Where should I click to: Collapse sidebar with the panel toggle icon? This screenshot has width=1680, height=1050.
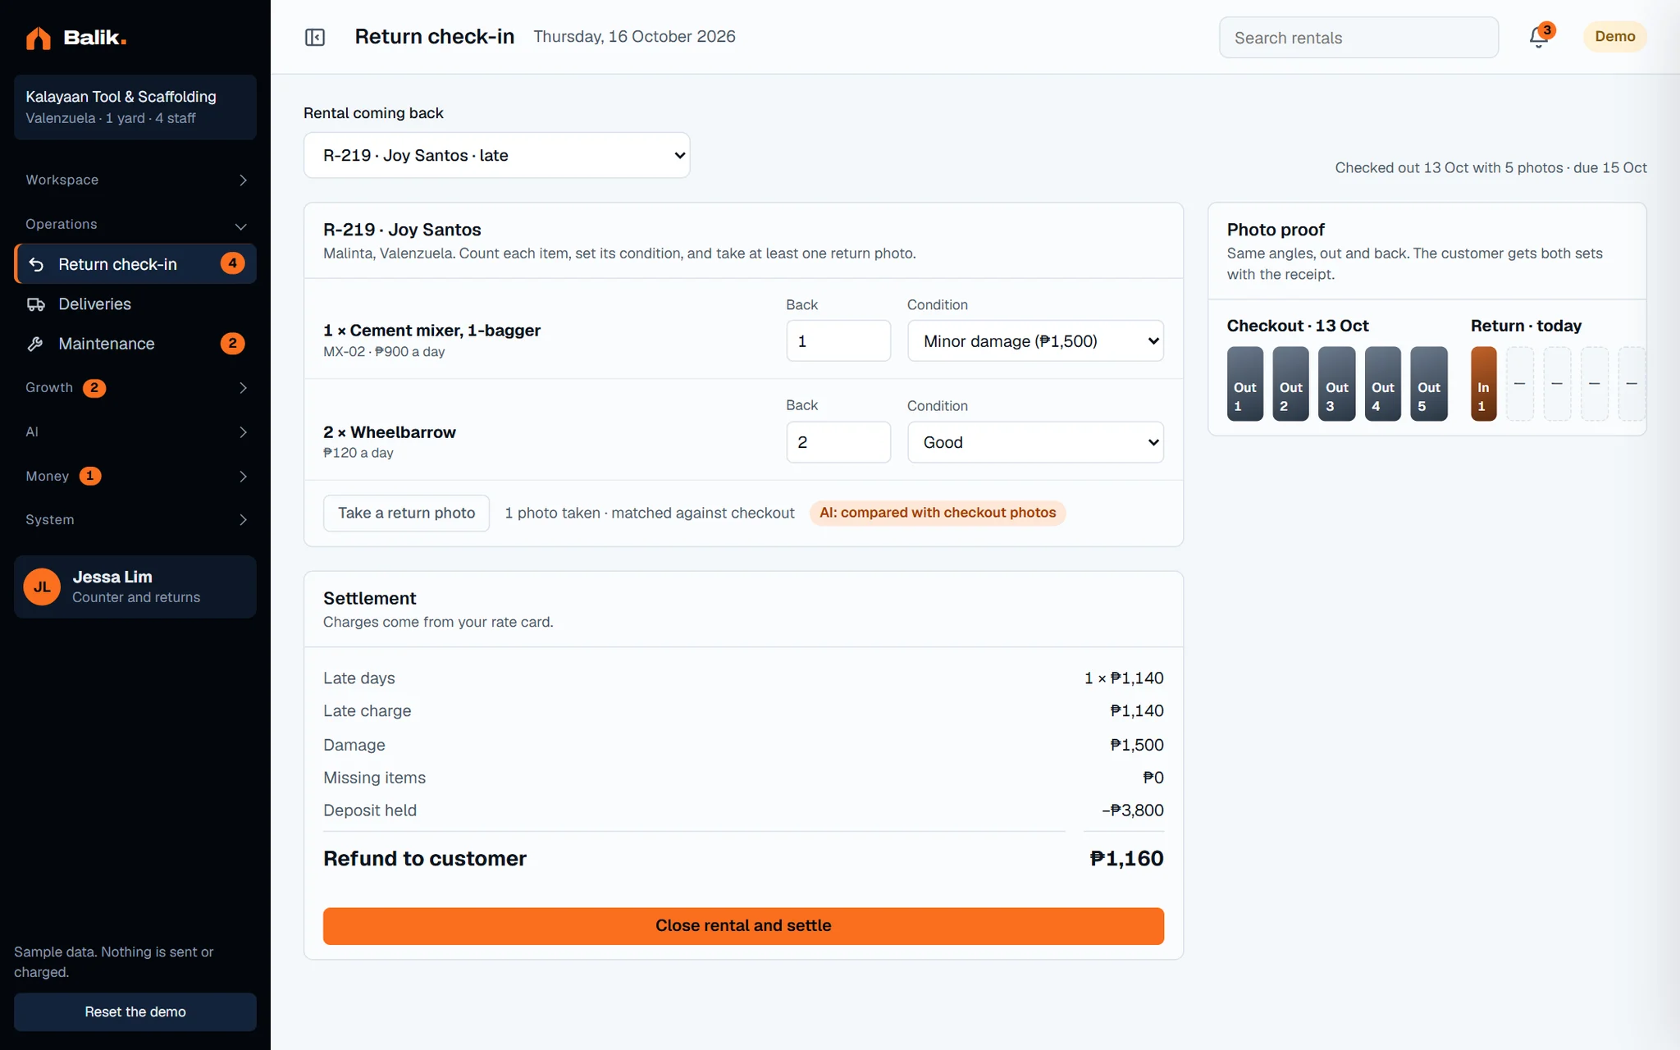pyautogui.click(x=315, y=37)
